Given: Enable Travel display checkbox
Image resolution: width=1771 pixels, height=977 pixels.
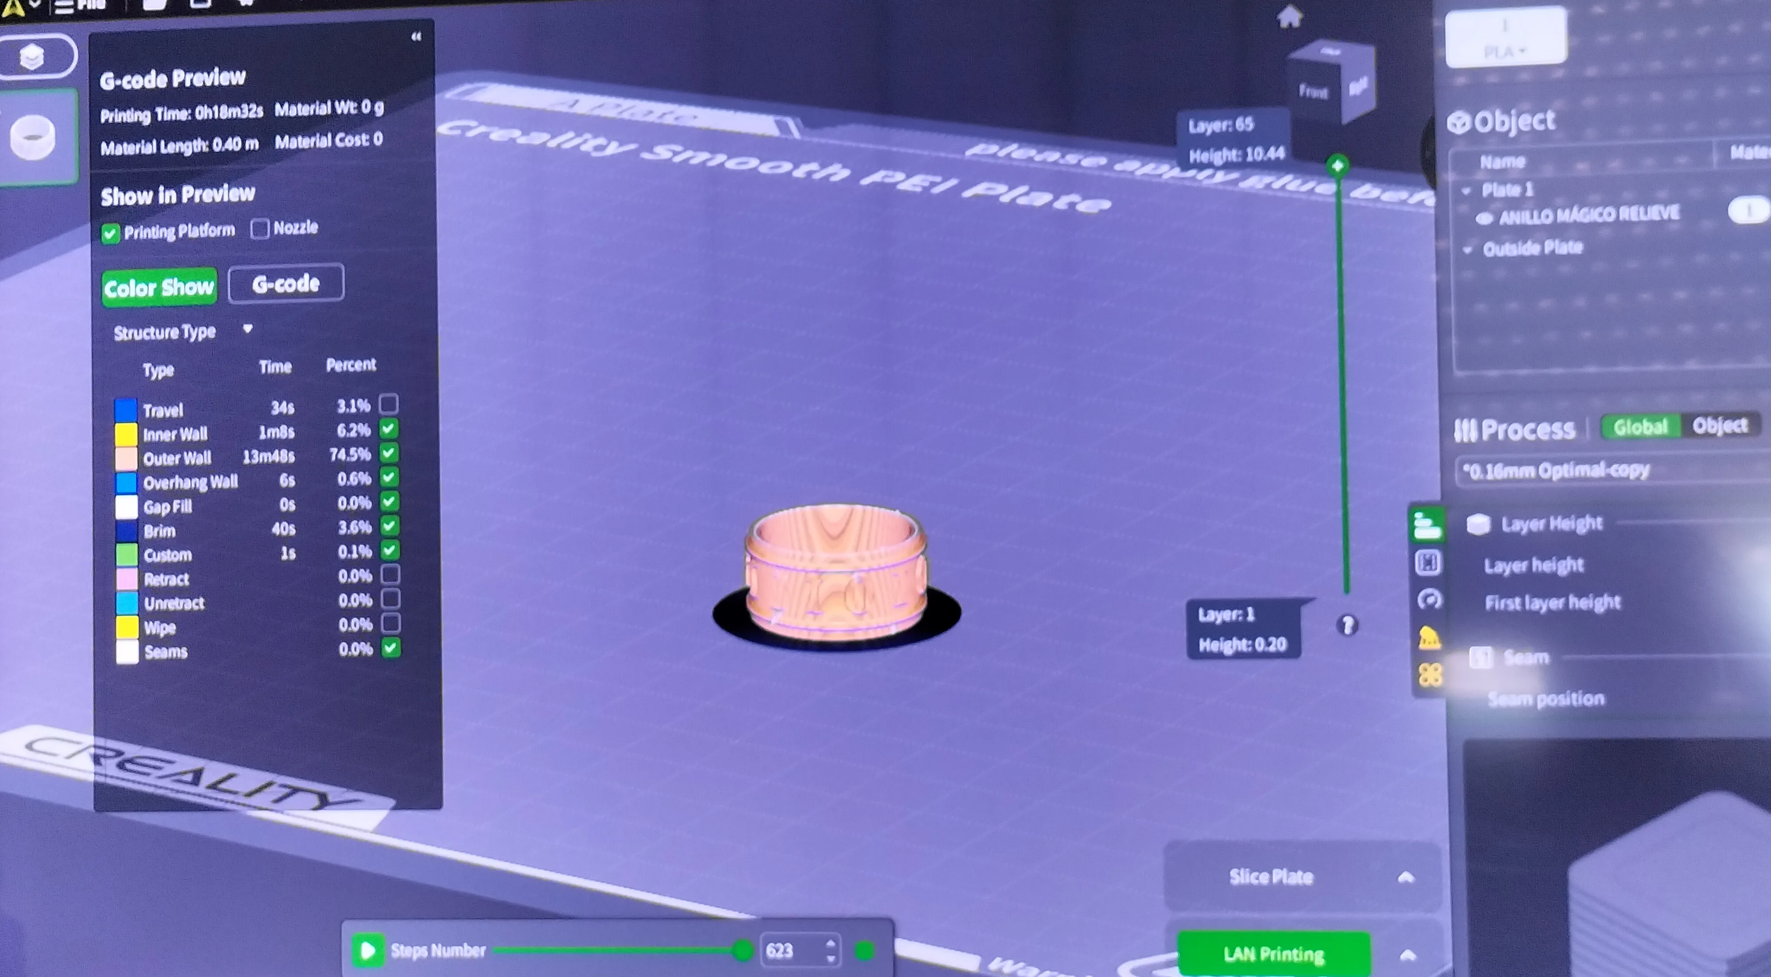Looking at the screenshot, I should (x=388, y=404).
